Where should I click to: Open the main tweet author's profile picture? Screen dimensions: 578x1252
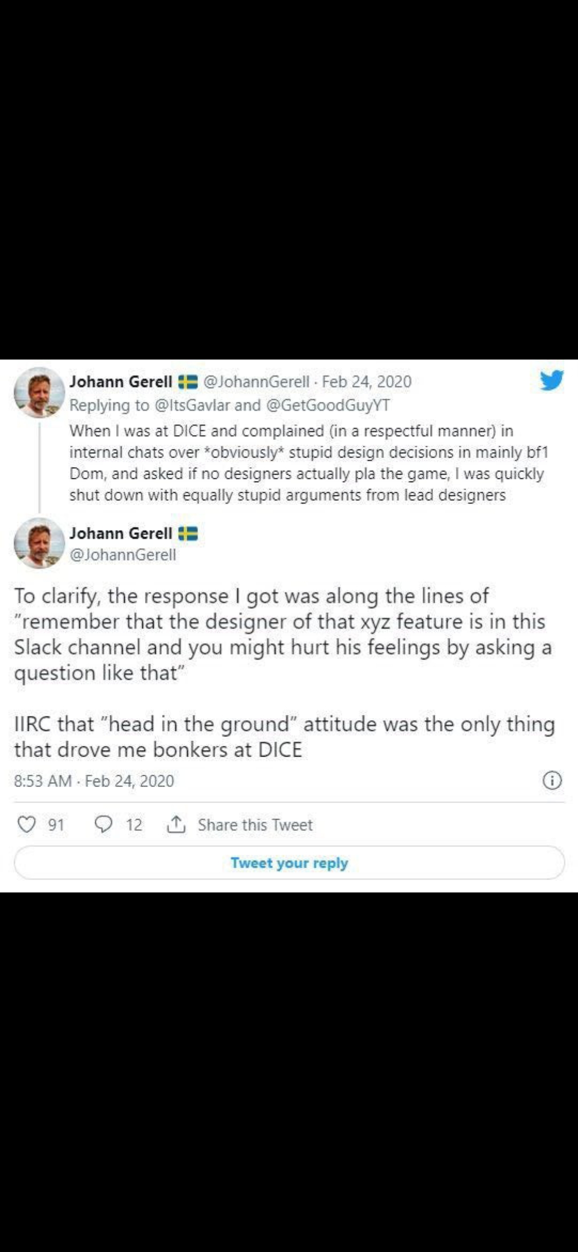(39, 543)
